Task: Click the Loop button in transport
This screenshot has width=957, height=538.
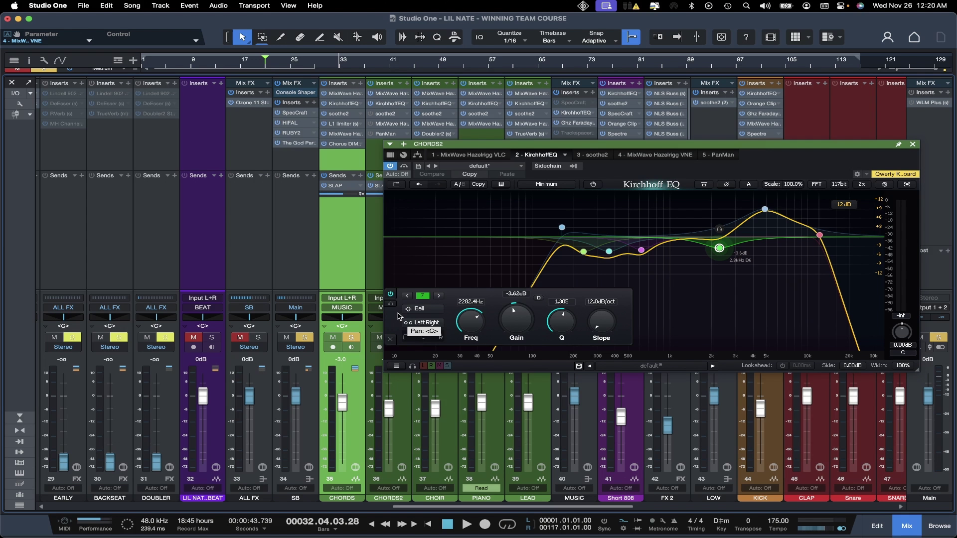Action: pyautogui.click(x=507, y=524)
